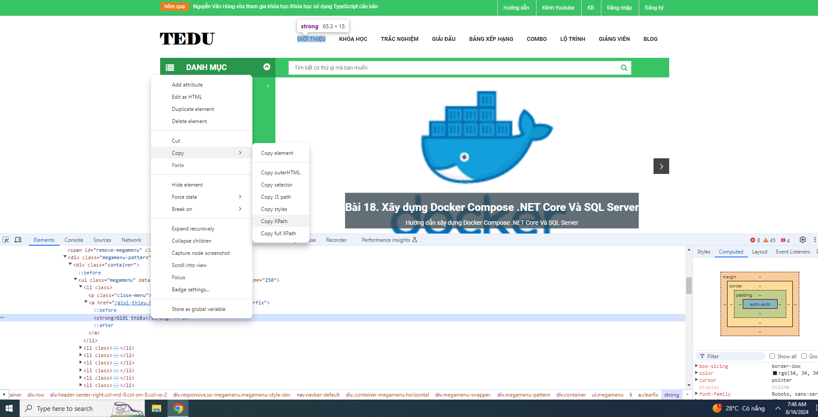
Task: Collapse the div megamenu-pattern node
Action: coord(65,257)
